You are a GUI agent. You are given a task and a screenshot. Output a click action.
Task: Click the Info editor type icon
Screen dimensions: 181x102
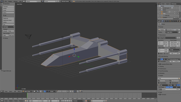(x=2, y=1)
